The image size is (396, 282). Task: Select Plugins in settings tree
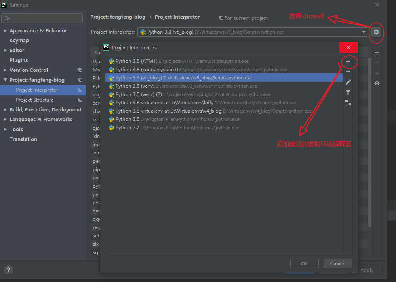(x=19, y=60)
